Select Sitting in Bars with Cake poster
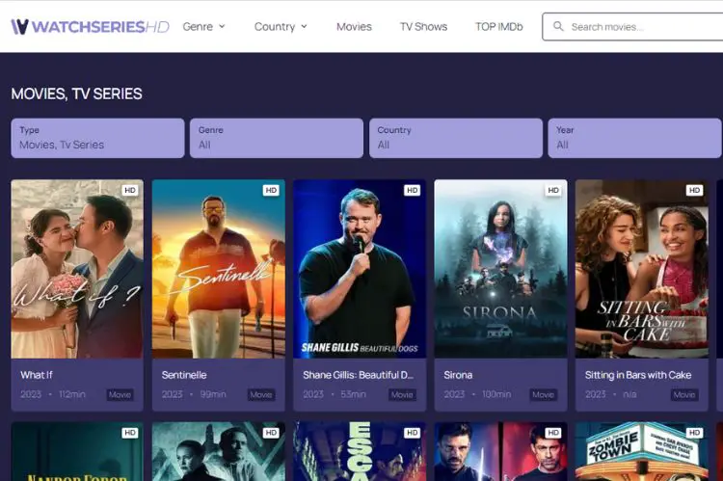The width and height of the screenshot is (723, 481). tap(642, 269)
